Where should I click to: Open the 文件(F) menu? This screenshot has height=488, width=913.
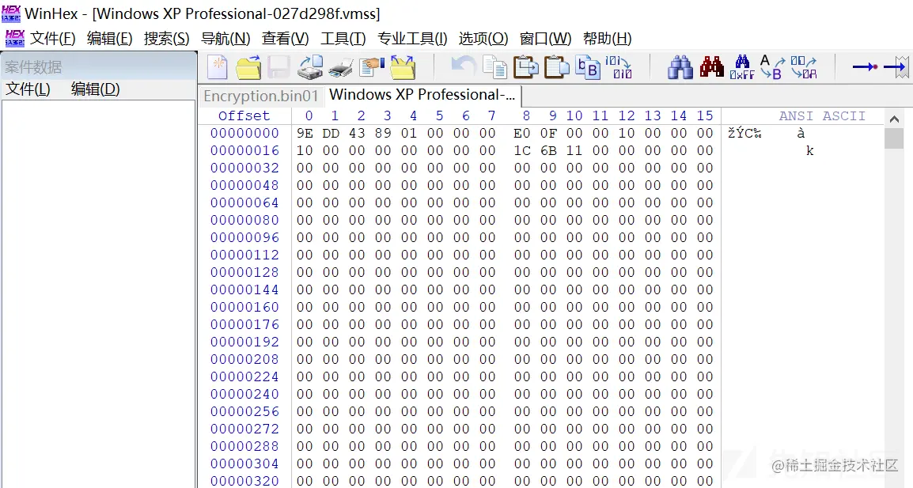[53, 39]
